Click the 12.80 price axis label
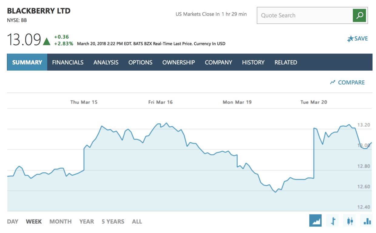 (364, 166)
